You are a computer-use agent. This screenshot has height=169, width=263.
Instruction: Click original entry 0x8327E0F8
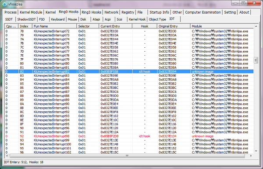click(167, 112)
